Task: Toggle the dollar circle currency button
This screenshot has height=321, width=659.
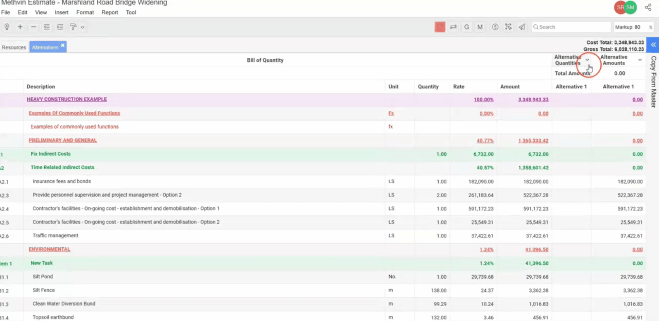Action: [x=495, y=27]
